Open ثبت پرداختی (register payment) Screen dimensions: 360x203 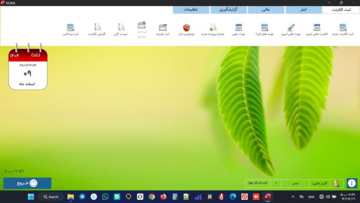(71, 29)
